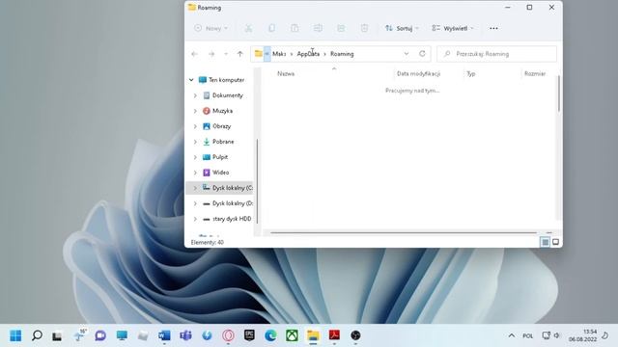Open taskbar Search

[37, 335]
